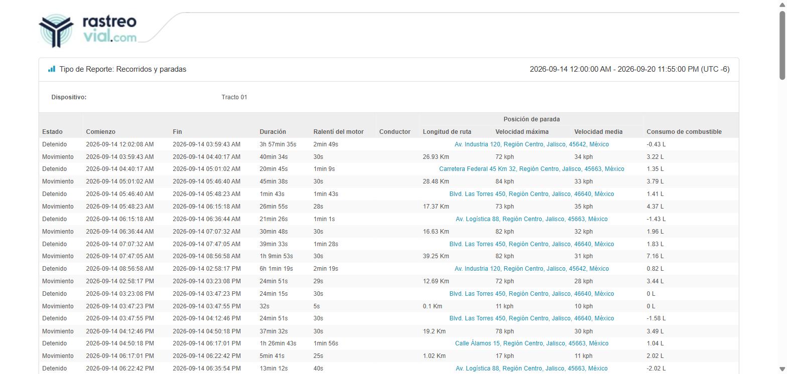Image resolution: width=787 pixels, height=374 pixels.
Task: Click the fuel value 3.79 L
Action: click(655, 181)
